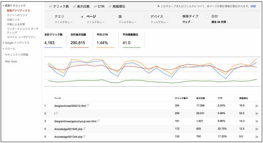Click double-arrow icon in row 2 for /

click(x=257, y=114)
